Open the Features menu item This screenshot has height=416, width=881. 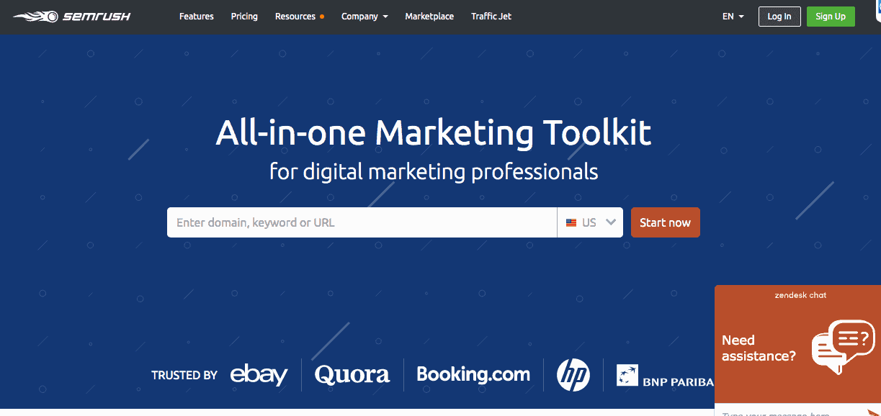tap(197, 16)
